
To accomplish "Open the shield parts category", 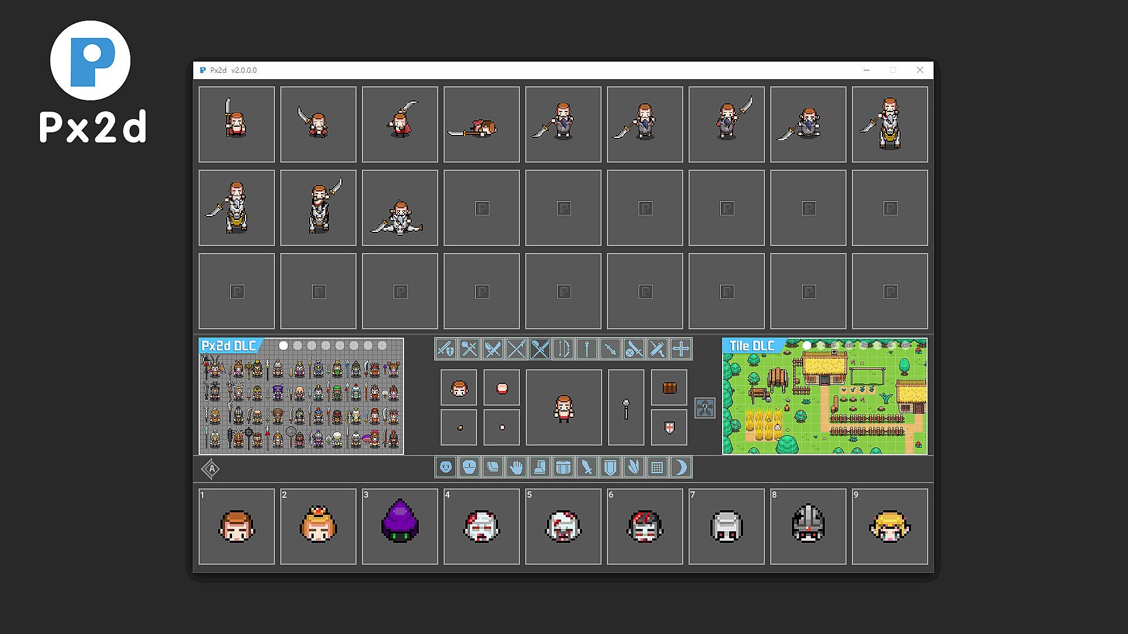I will [610, 467].
